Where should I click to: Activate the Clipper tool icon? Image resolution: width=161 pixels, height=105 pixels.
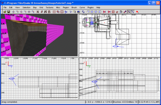click(x=66, y=12)
